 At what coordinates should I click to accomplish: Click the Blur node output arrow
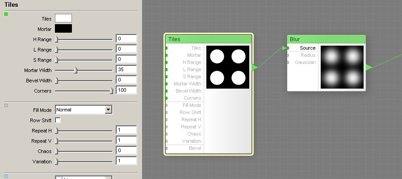(369, 67)
